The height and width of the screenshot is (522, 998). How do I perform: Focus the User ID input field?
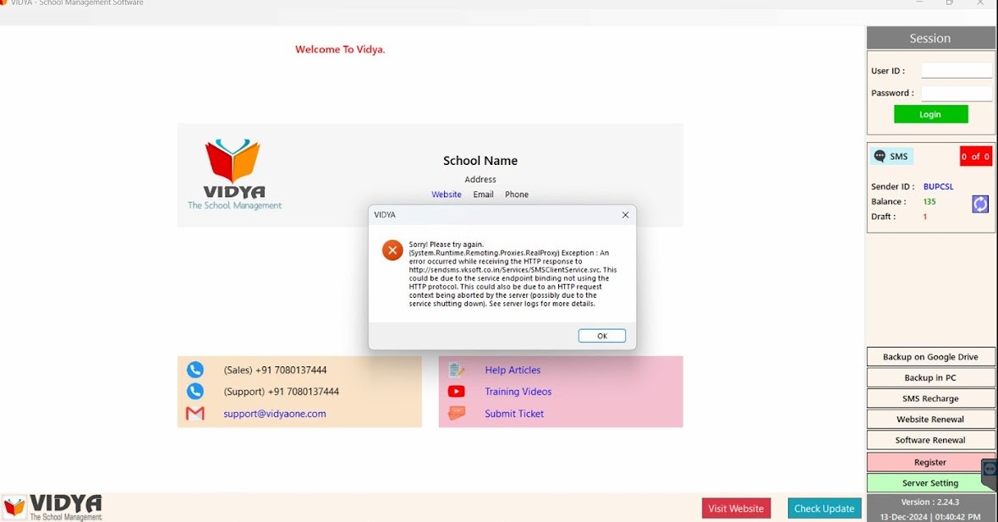pyautogui.click(x=956, y=71)
